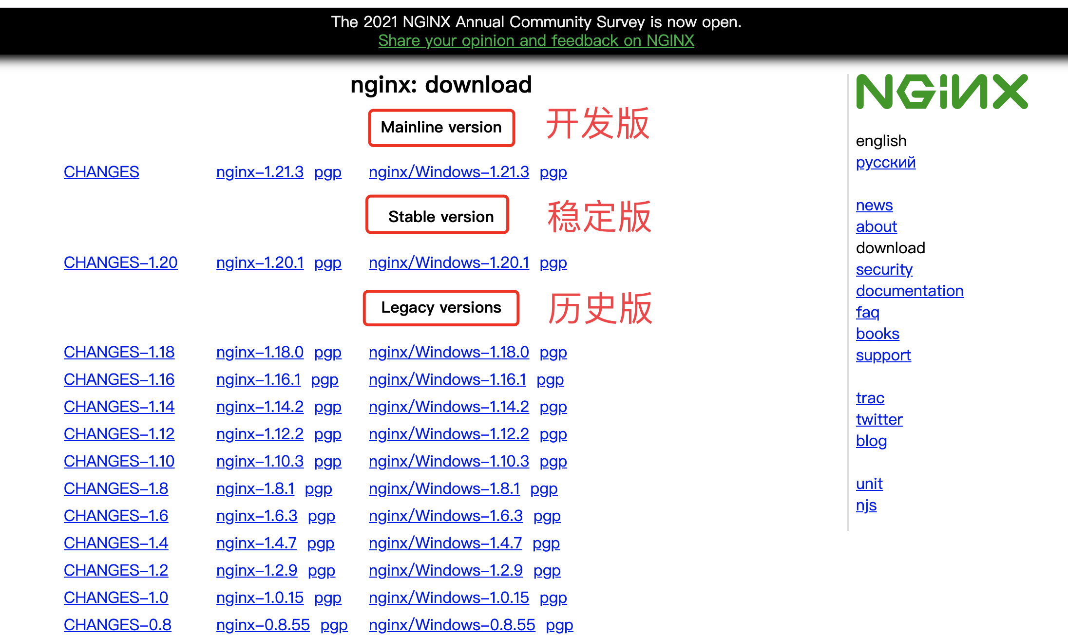
Task: Open CHANGES-1.0 link
Action: point(116,598)
